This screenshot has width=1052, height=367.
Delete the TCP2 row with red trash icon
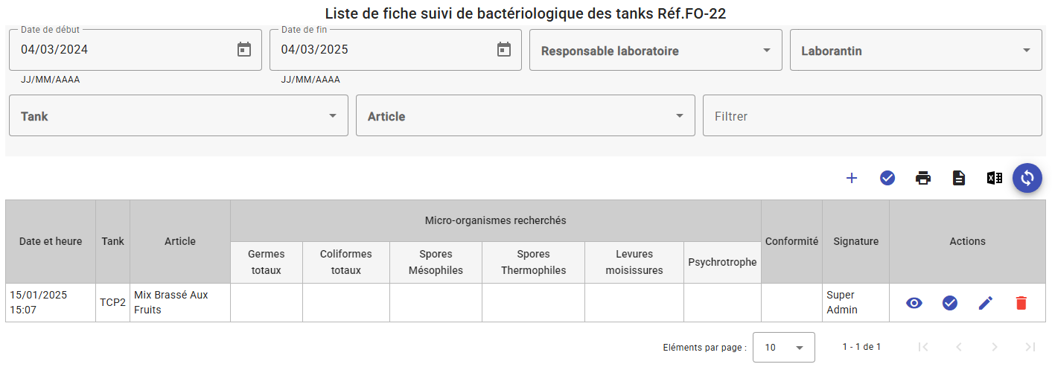(1021, 303)
